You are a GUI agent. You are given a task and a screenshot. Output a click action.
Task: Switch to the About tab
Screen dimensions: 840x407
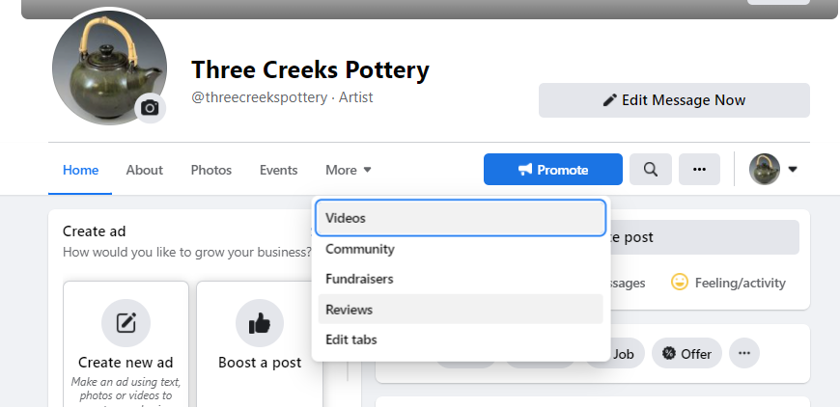tap(144, 170)
